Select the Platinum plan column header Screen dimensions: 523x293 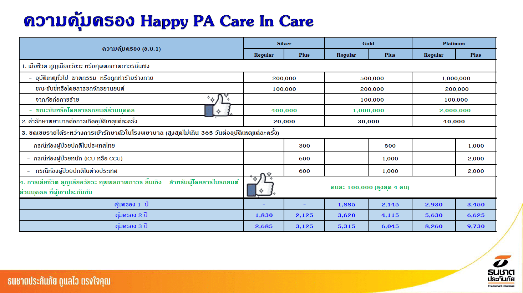[x=454, y=43]
